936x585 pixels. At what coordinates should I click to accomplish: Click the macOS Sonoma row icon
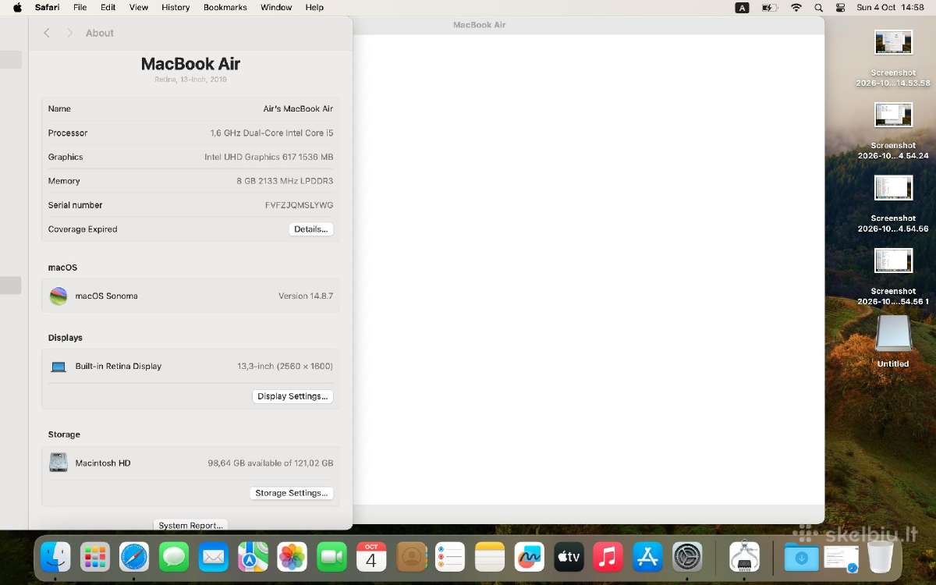(58, 296)
